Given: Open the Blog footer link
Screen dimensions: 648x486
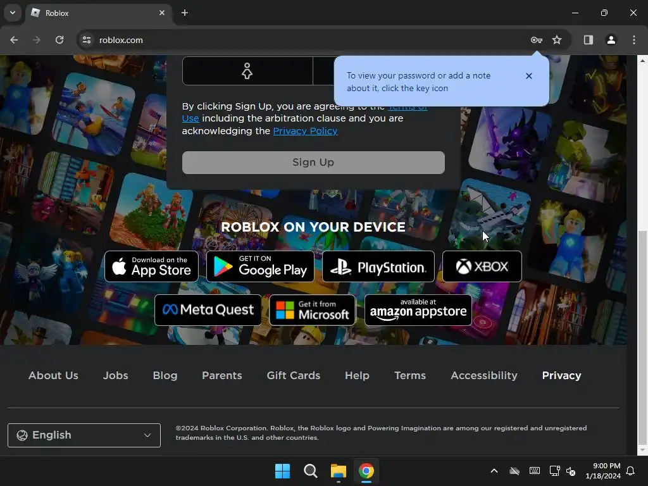Looking at the screenshot, I should (165, 375).
